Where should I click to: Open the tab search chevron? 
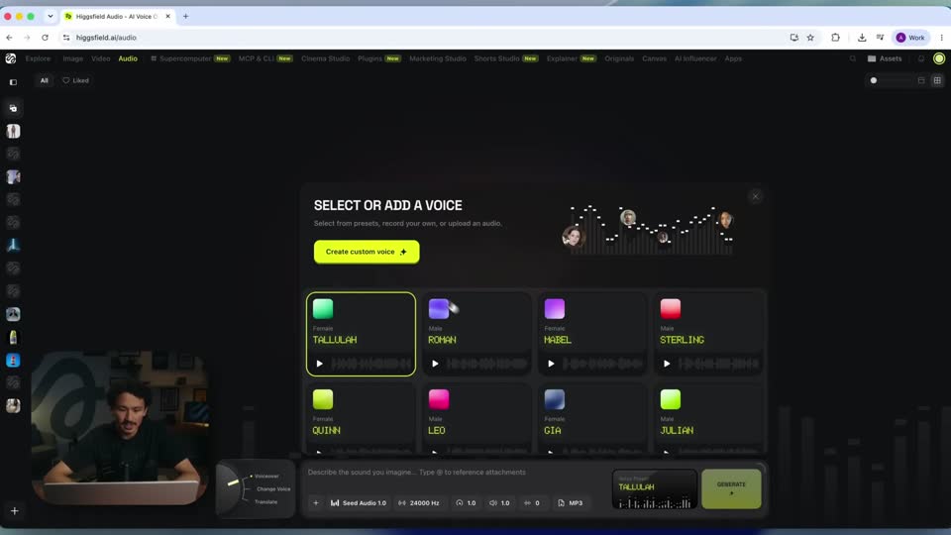51,17
